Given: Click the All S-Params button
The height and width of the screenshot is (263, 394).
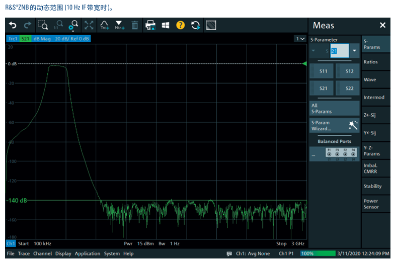Looking at the screenshot, I should [334, 108].
